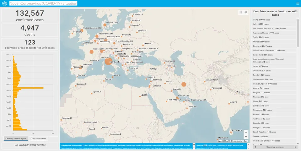The image size is (301, 151).
Task: Click Sri Lanka's case marker
Action: pos(231,132)
